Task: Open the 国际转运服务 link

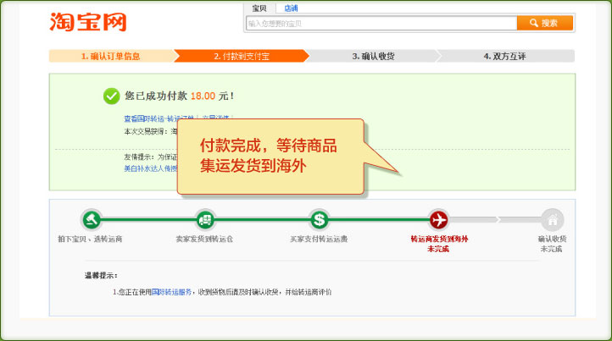Action: 171,292
